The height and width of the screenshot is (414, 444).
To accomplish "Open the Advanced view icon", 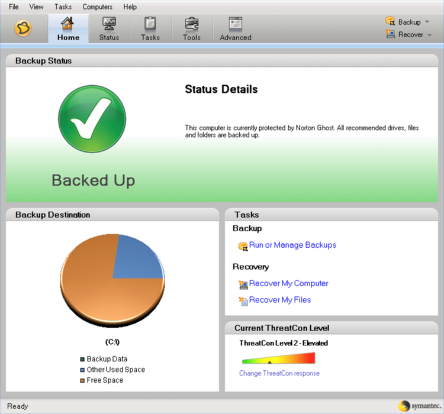I will coord(236,24).
